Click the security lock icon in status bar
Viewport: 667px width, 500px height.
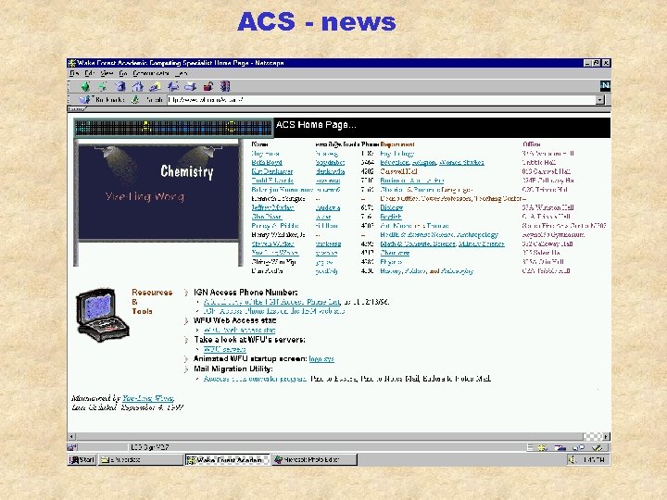(x=72, y=447)
